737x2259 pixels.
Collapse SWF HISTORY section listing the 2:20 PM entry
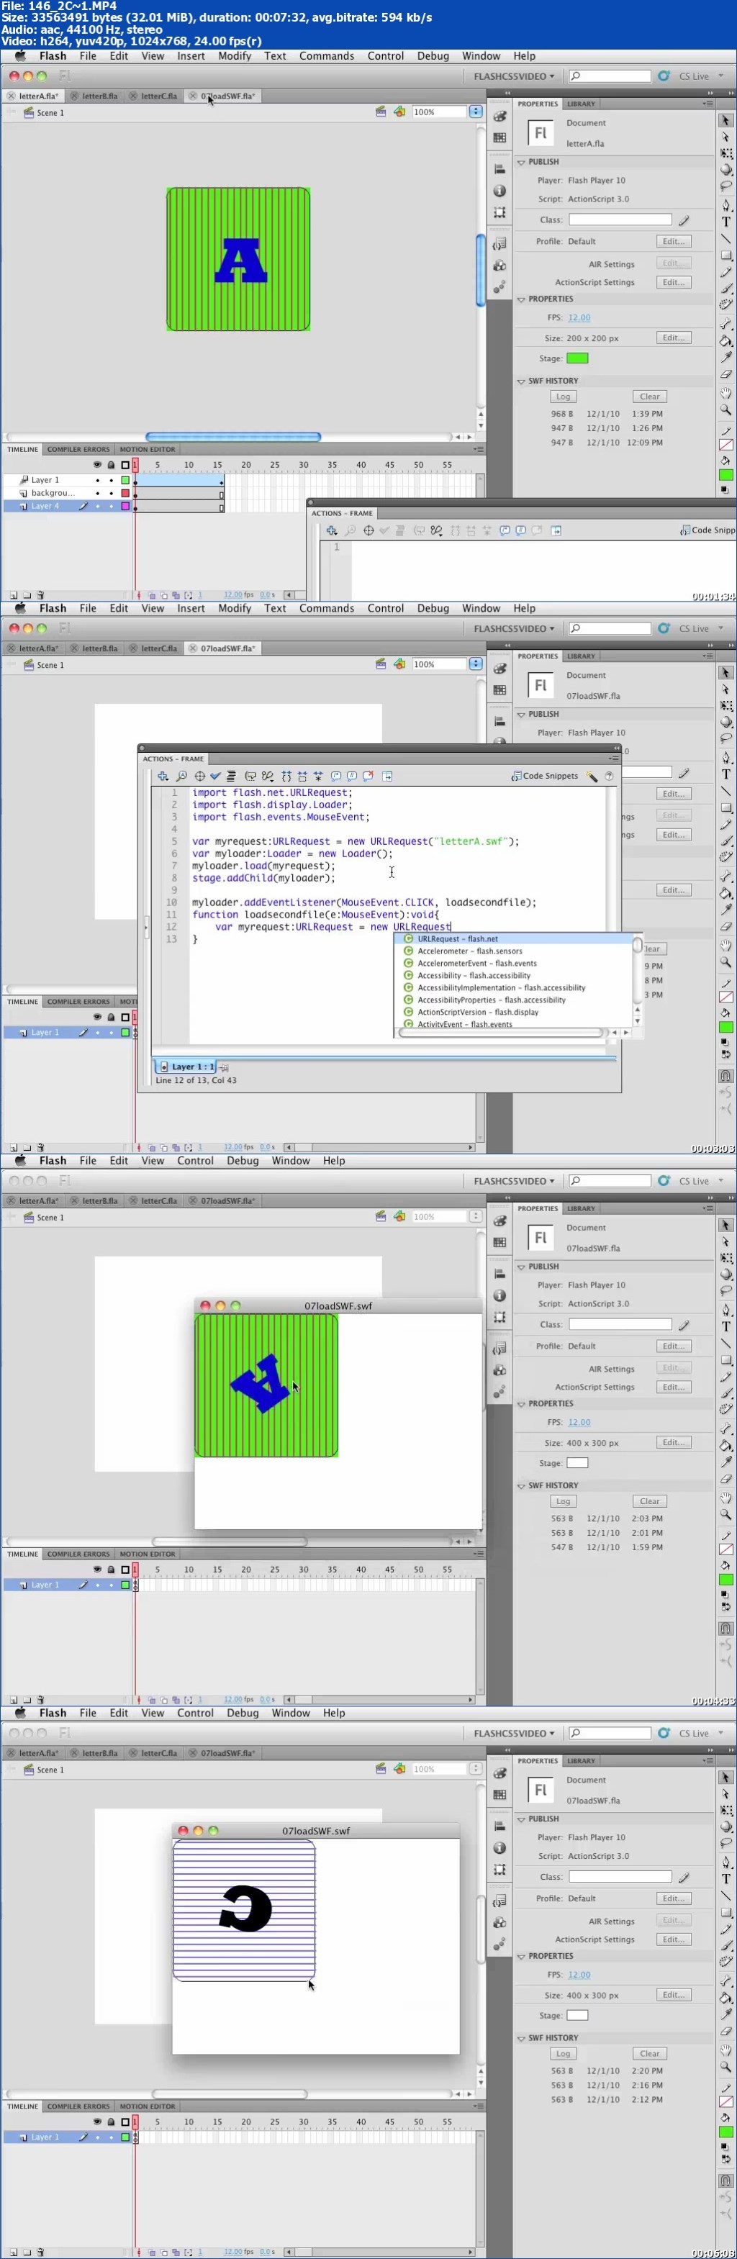521,2039
